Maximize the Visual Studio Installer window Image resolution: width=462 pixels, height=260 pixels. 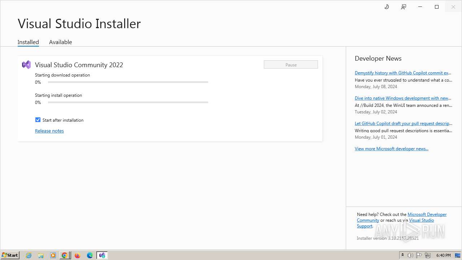[x=437, y=7]
